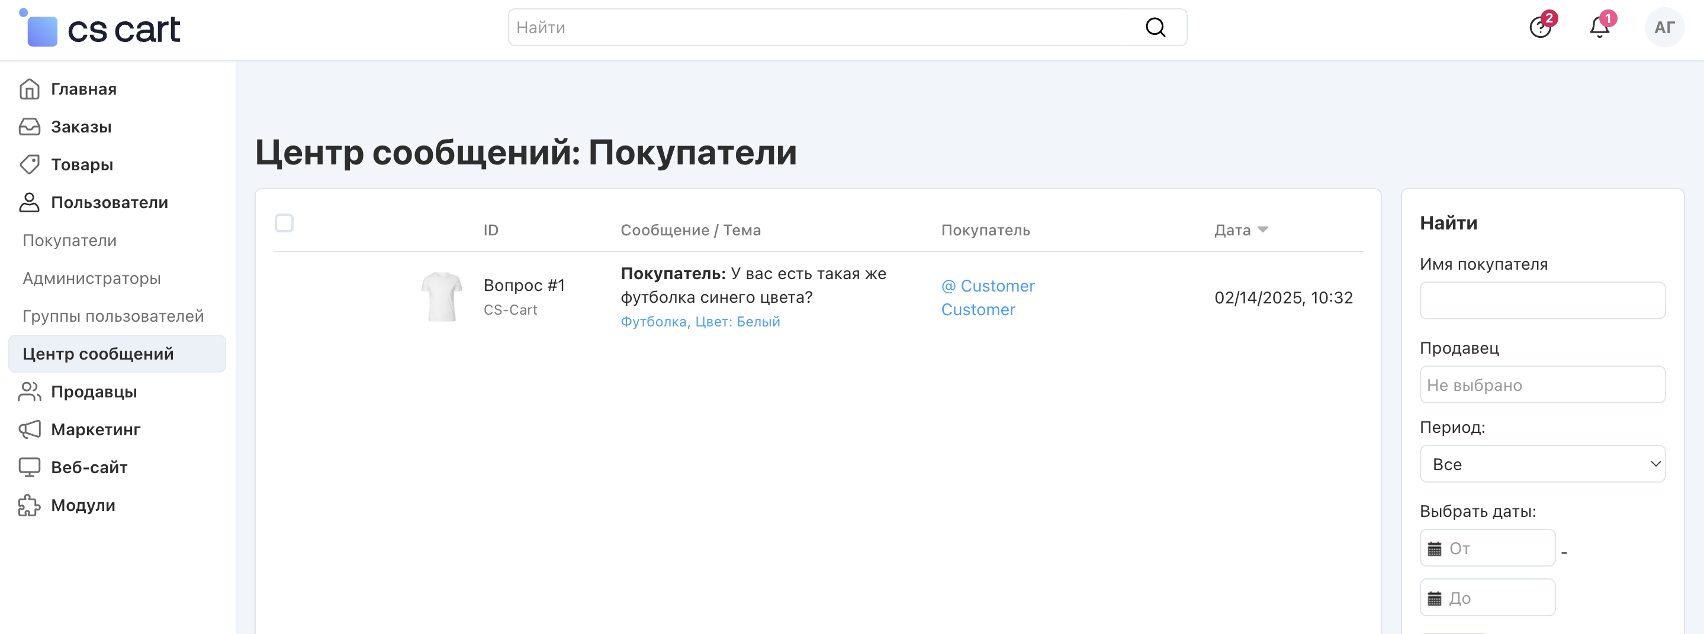
Task: Open Заказы in the sidebar
Action: [81, 127]
